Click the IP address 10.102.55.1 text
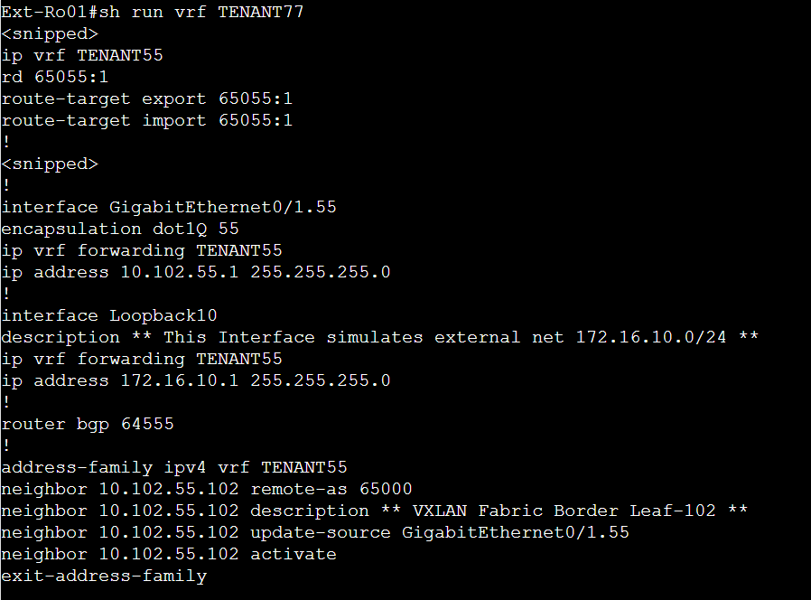This screenshot has width=811, height=600. coord(180,272)
